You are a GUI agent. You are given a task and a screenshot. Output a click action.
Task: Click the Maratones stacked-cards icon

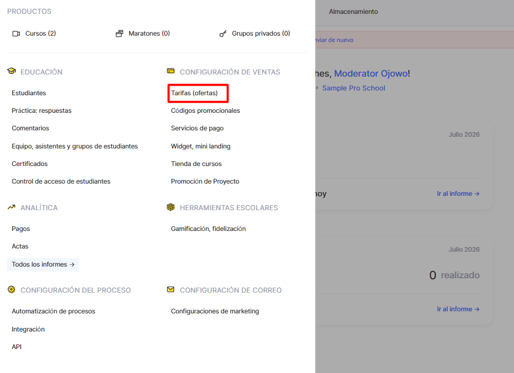119,34
